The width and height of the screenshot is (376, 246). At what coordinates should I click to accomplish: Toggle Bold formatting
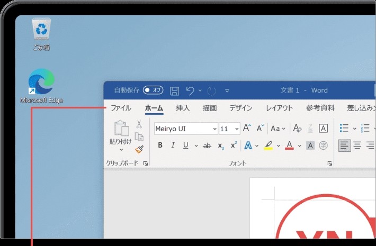[160, 145]
